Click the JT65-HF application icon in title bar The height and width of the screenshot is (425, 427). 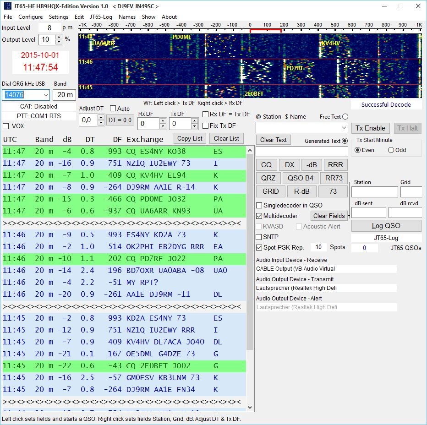[x=7, y=6]
